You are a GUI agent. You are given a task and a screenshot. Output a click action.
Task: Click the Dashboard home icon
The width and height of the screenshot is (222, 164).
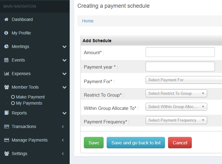6,19
